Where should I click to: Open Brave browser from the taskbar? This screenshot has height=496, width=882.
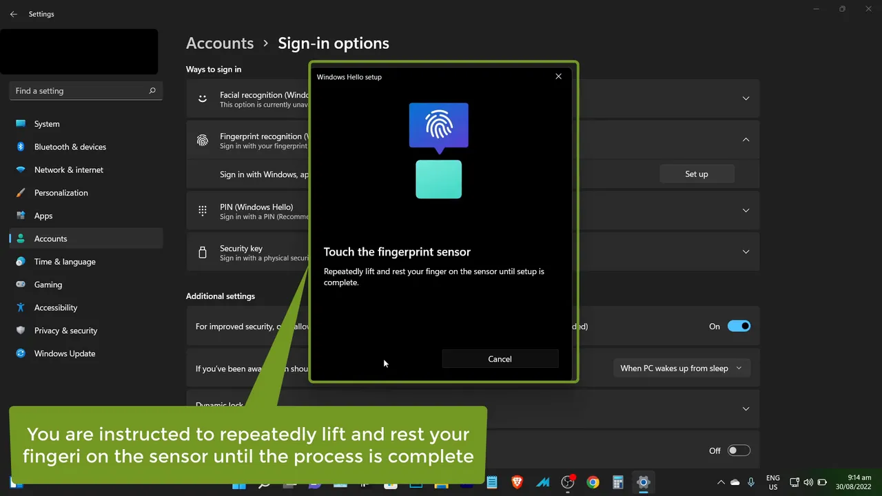517,482
